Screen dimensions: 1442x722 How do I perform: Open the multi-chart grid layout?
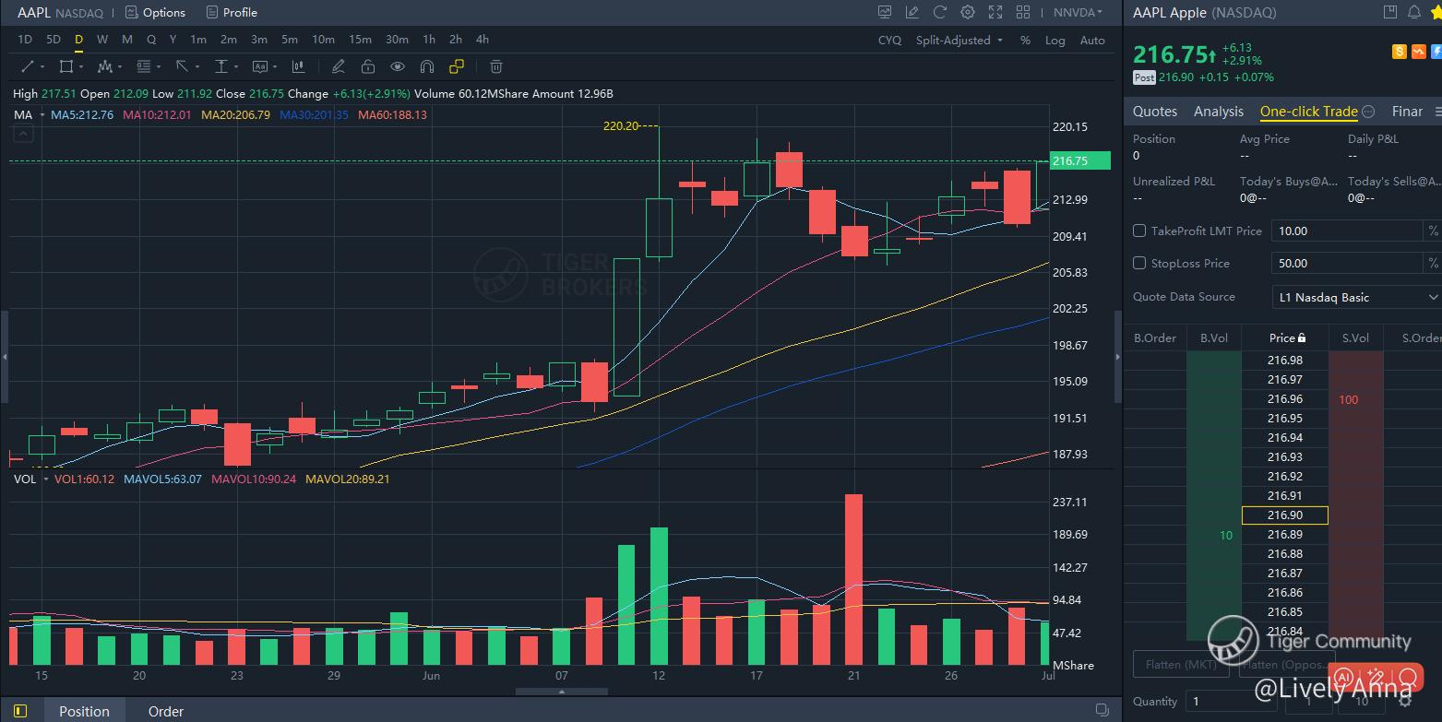tap(1023, 12)
